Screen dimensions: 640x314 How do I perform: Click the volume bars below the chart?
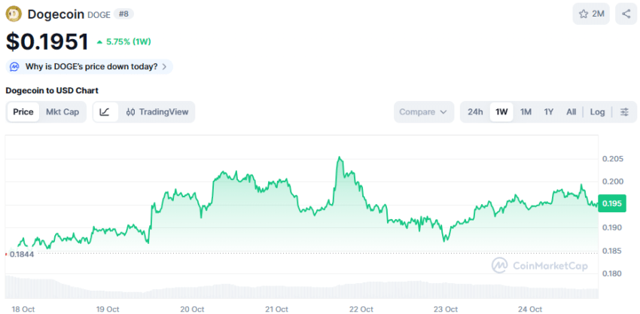[302, 288]
